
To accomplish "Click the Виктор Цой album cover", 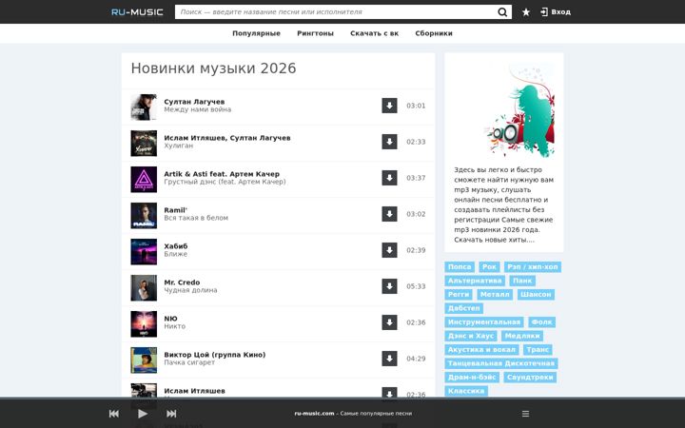I will tap(144, 360).
